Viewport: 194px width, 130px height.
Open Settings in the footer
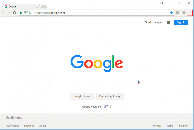coord(183,126)
